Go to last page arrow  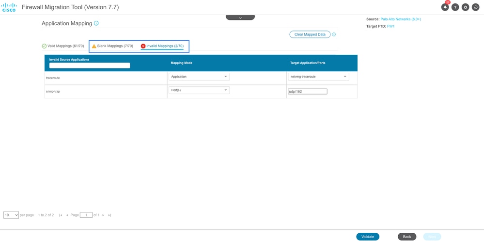(x=109, y=215)
